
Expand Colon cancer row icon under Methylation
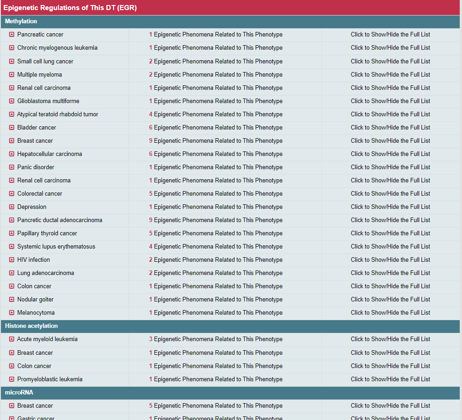click(11, 286)
